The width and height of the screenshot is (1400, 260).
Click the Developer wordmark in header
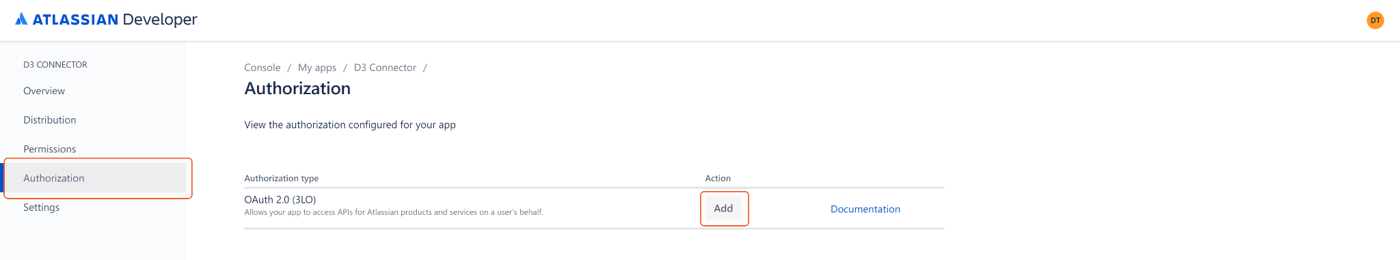[160, 20]
